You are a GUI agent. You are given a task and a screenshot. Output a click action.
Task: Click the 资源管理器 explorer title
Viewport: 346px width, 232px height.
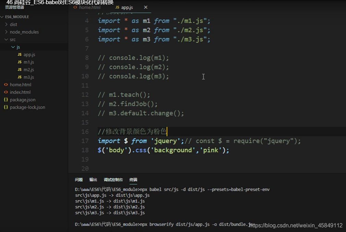(x=15, y=7)
